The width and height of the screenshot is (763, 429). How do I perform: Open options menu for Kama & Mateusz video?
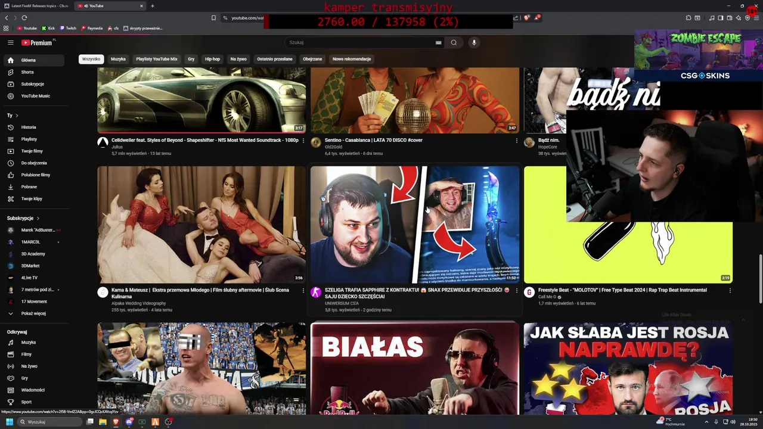303,291
